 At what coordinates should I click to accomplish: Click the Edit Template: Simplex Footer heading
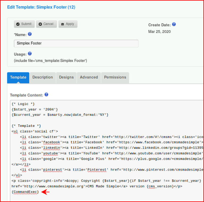41,7
